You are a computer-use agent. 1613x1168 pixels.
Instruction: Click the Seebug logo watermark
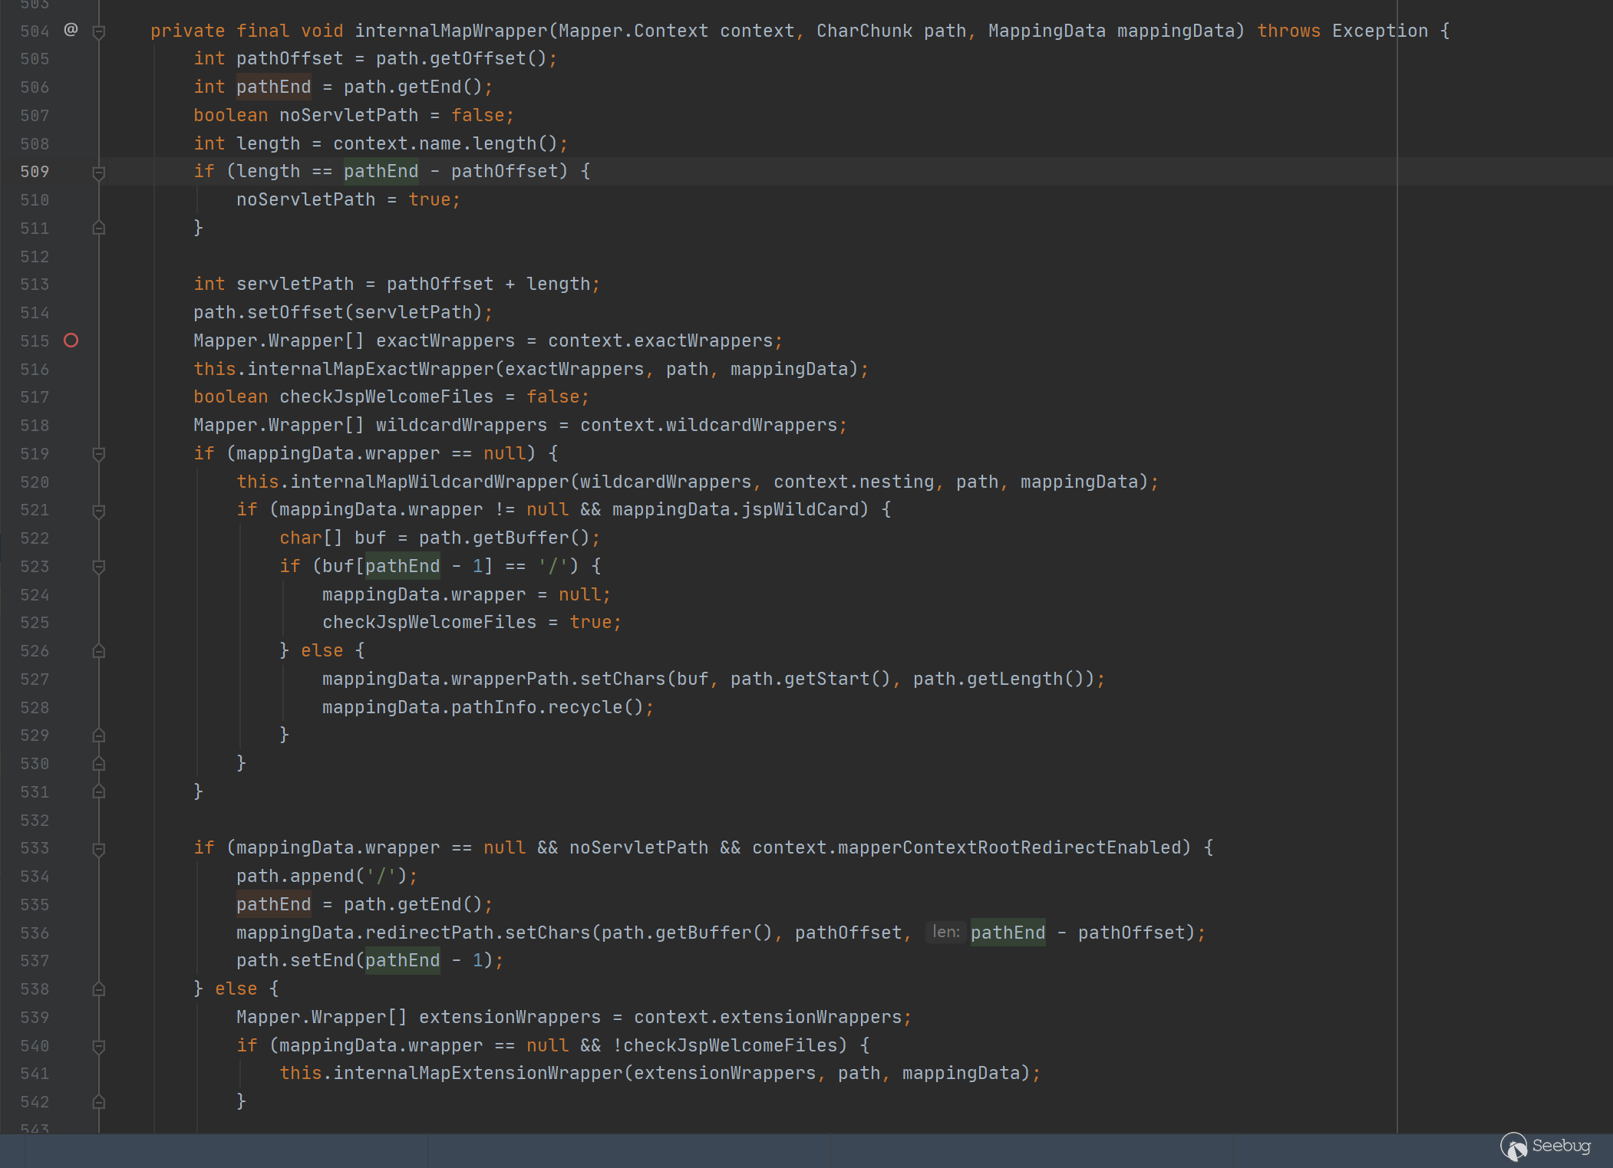pyautogui.click(x=1545, y=1147)
